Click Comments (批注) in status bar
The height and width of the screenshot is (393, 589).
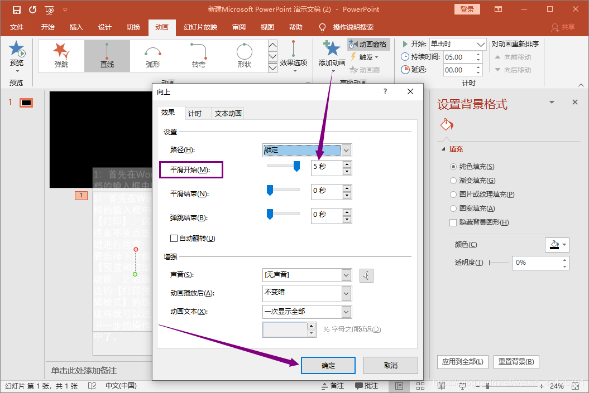(x=366, y=386)
